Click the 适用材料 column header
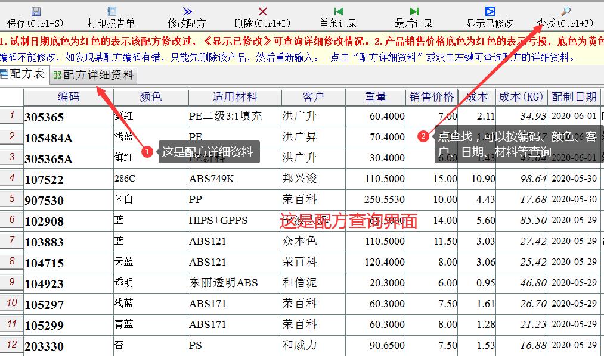604x356 pixels. click(234, 96)
